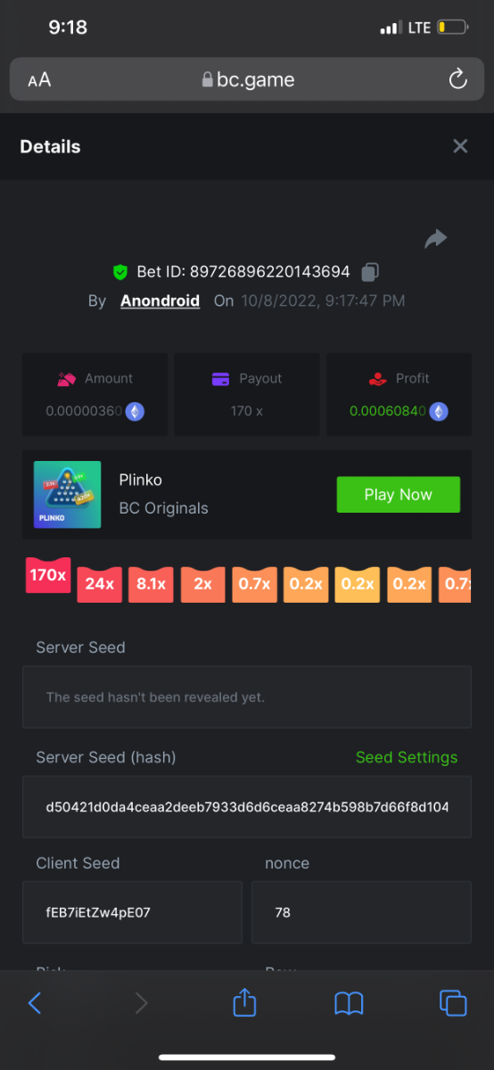Show the open Safari tabs
The height and width of the screenshot is (1070, 494).
pyautogui.click(x=453, y=1003)
